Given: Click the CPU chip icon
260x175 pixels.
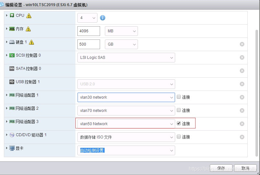Looking at the screenshot, I should click(x=12, y=16).
